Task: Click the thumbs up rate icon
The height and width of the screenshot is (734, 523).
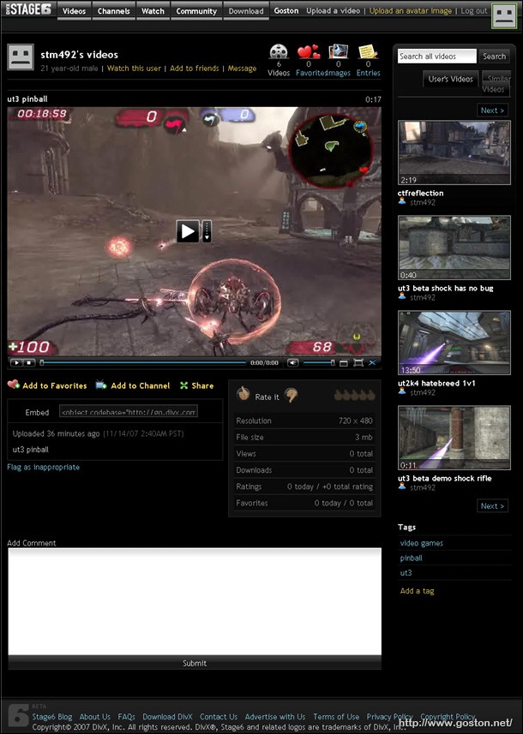Action: [x=243, y=394]
